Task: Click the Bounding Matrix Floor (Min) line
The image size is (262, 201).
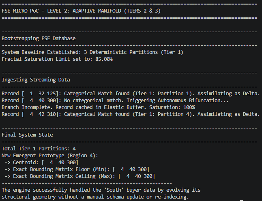Action: tap(77, 169)
